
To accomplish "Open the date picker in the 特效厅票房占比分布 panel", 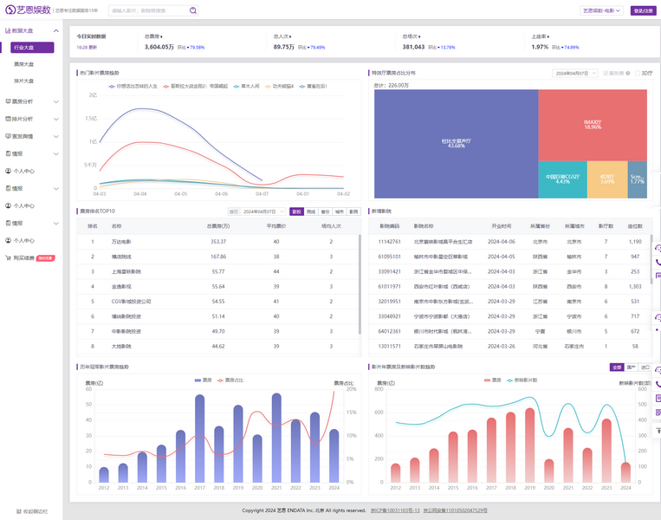I will click(574, 74).
